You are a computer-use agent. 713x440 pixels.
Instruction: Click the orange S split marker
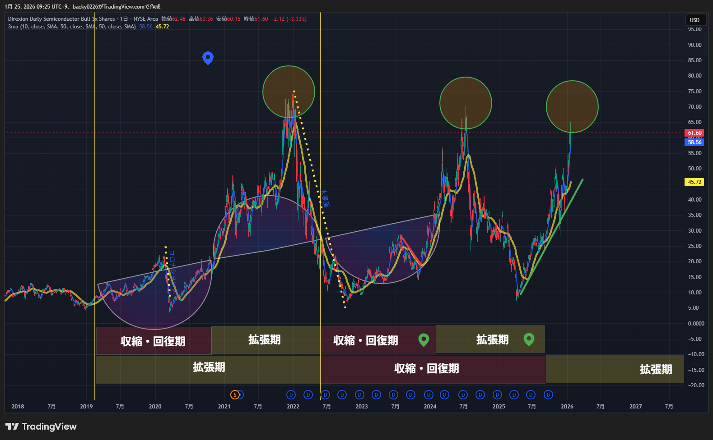tap(235, 395)
